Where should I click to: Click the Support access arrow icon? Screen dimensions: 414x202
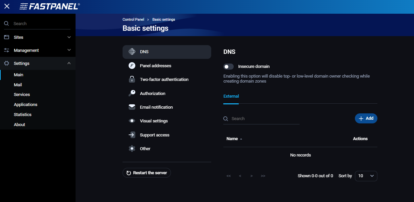click(132, 135)
